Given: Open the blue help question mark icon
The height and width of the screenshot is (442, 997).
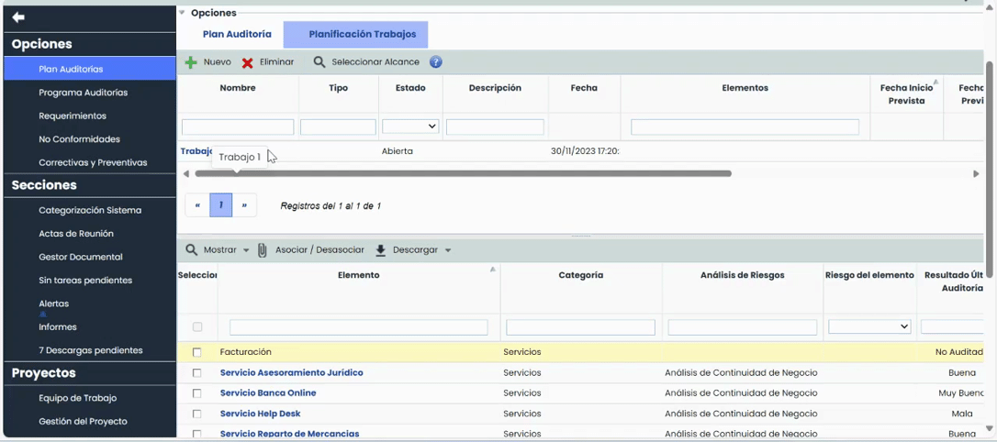Looking at the screenshot, I should [x=436, y=62].
